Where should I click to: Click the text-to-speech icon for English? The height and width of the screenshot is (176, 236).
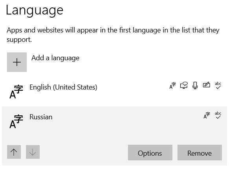184,85
